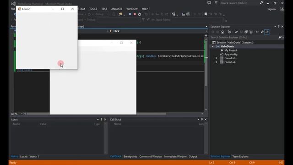Image resolution: width=293 pixels, height=165 pixels.
Task: Switch to the Output tab
Action: coord(193,157)
